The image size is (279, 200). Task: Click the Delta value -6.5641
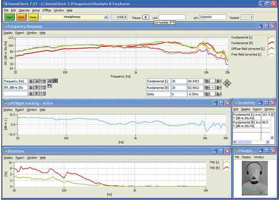(x=195, y=94)
